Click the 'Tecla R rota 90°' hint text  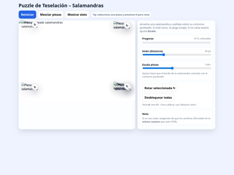[169, 105]
